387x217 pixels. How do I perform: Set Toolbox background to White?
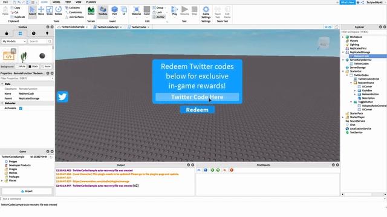point(21,66)
